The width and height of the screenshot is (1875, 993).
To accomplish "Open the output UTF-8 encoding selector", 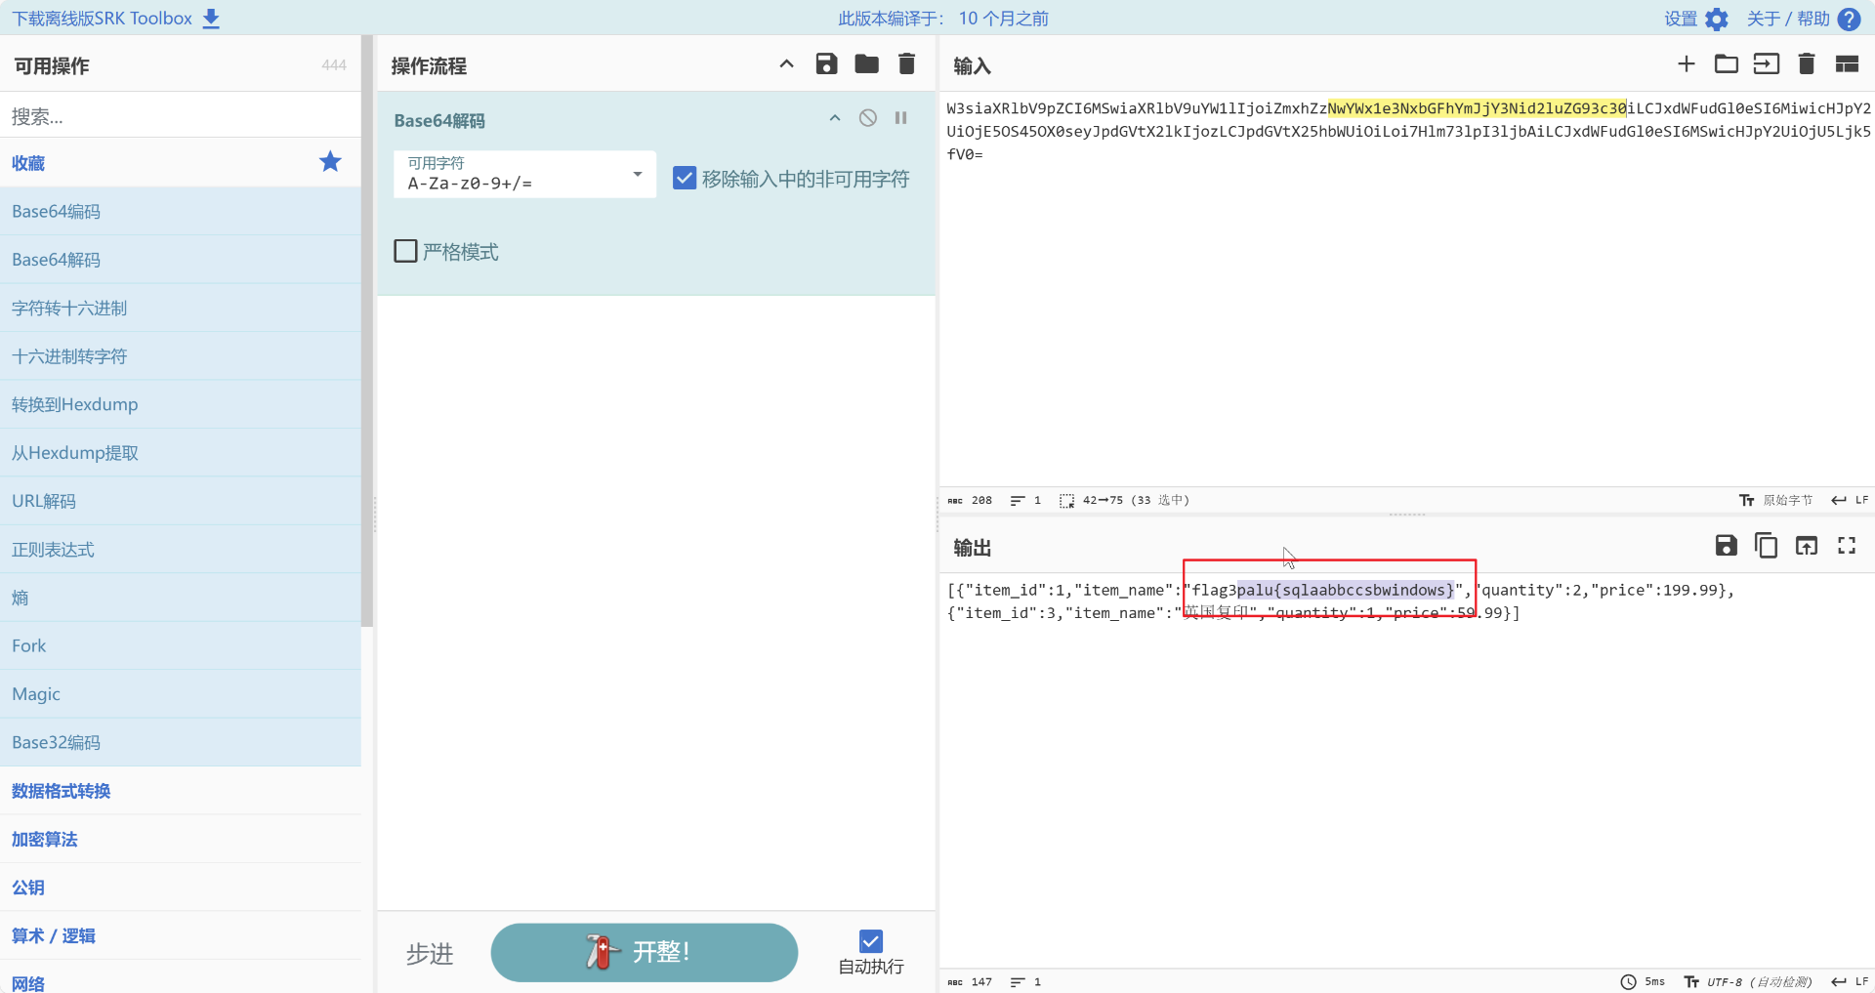I will pyautogui.click(x=1748, y=982).
